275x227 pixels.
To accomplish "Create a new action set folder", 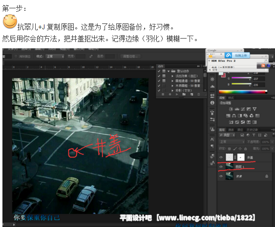I will pyautogui.click(x=184, y=94).
